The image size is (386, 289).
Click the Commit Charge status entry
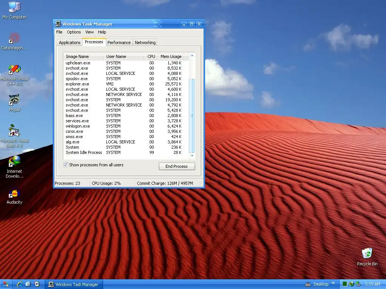pos(165,183)
